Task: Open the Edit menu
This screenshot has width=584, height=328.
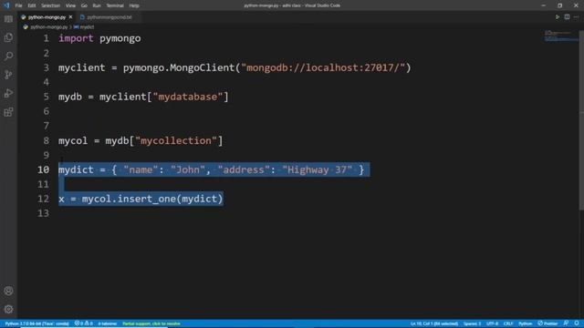Action: coord(32,5)
